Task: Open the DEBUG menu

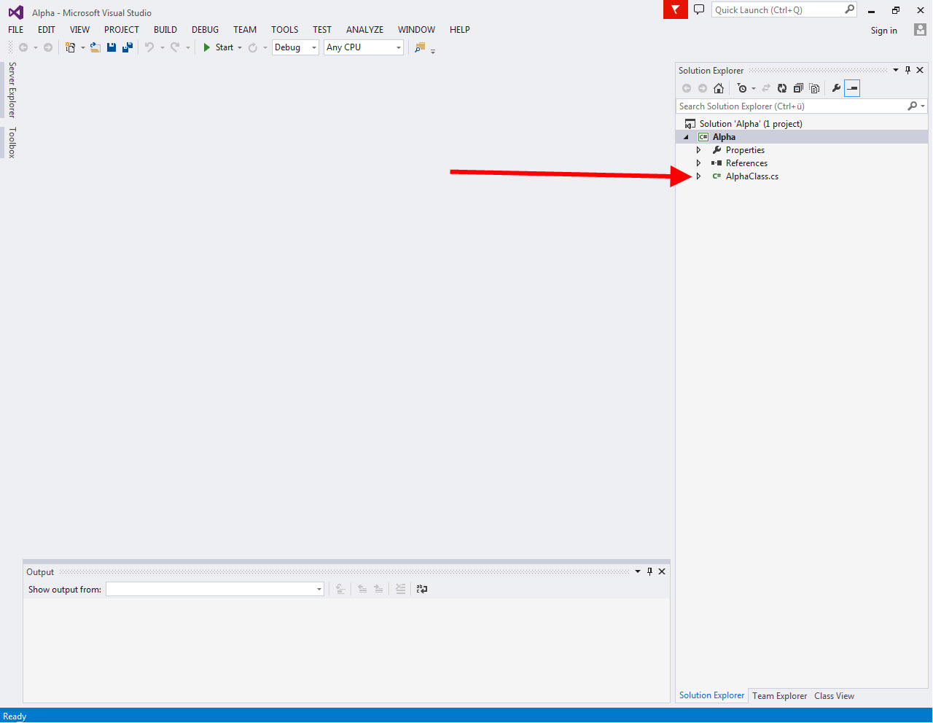Action: pyautogui.click(x=205, y=30)
